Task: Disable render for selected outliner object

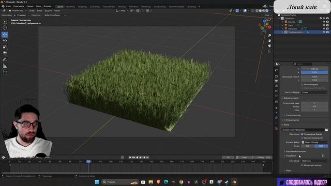Action: coord(327,32)
